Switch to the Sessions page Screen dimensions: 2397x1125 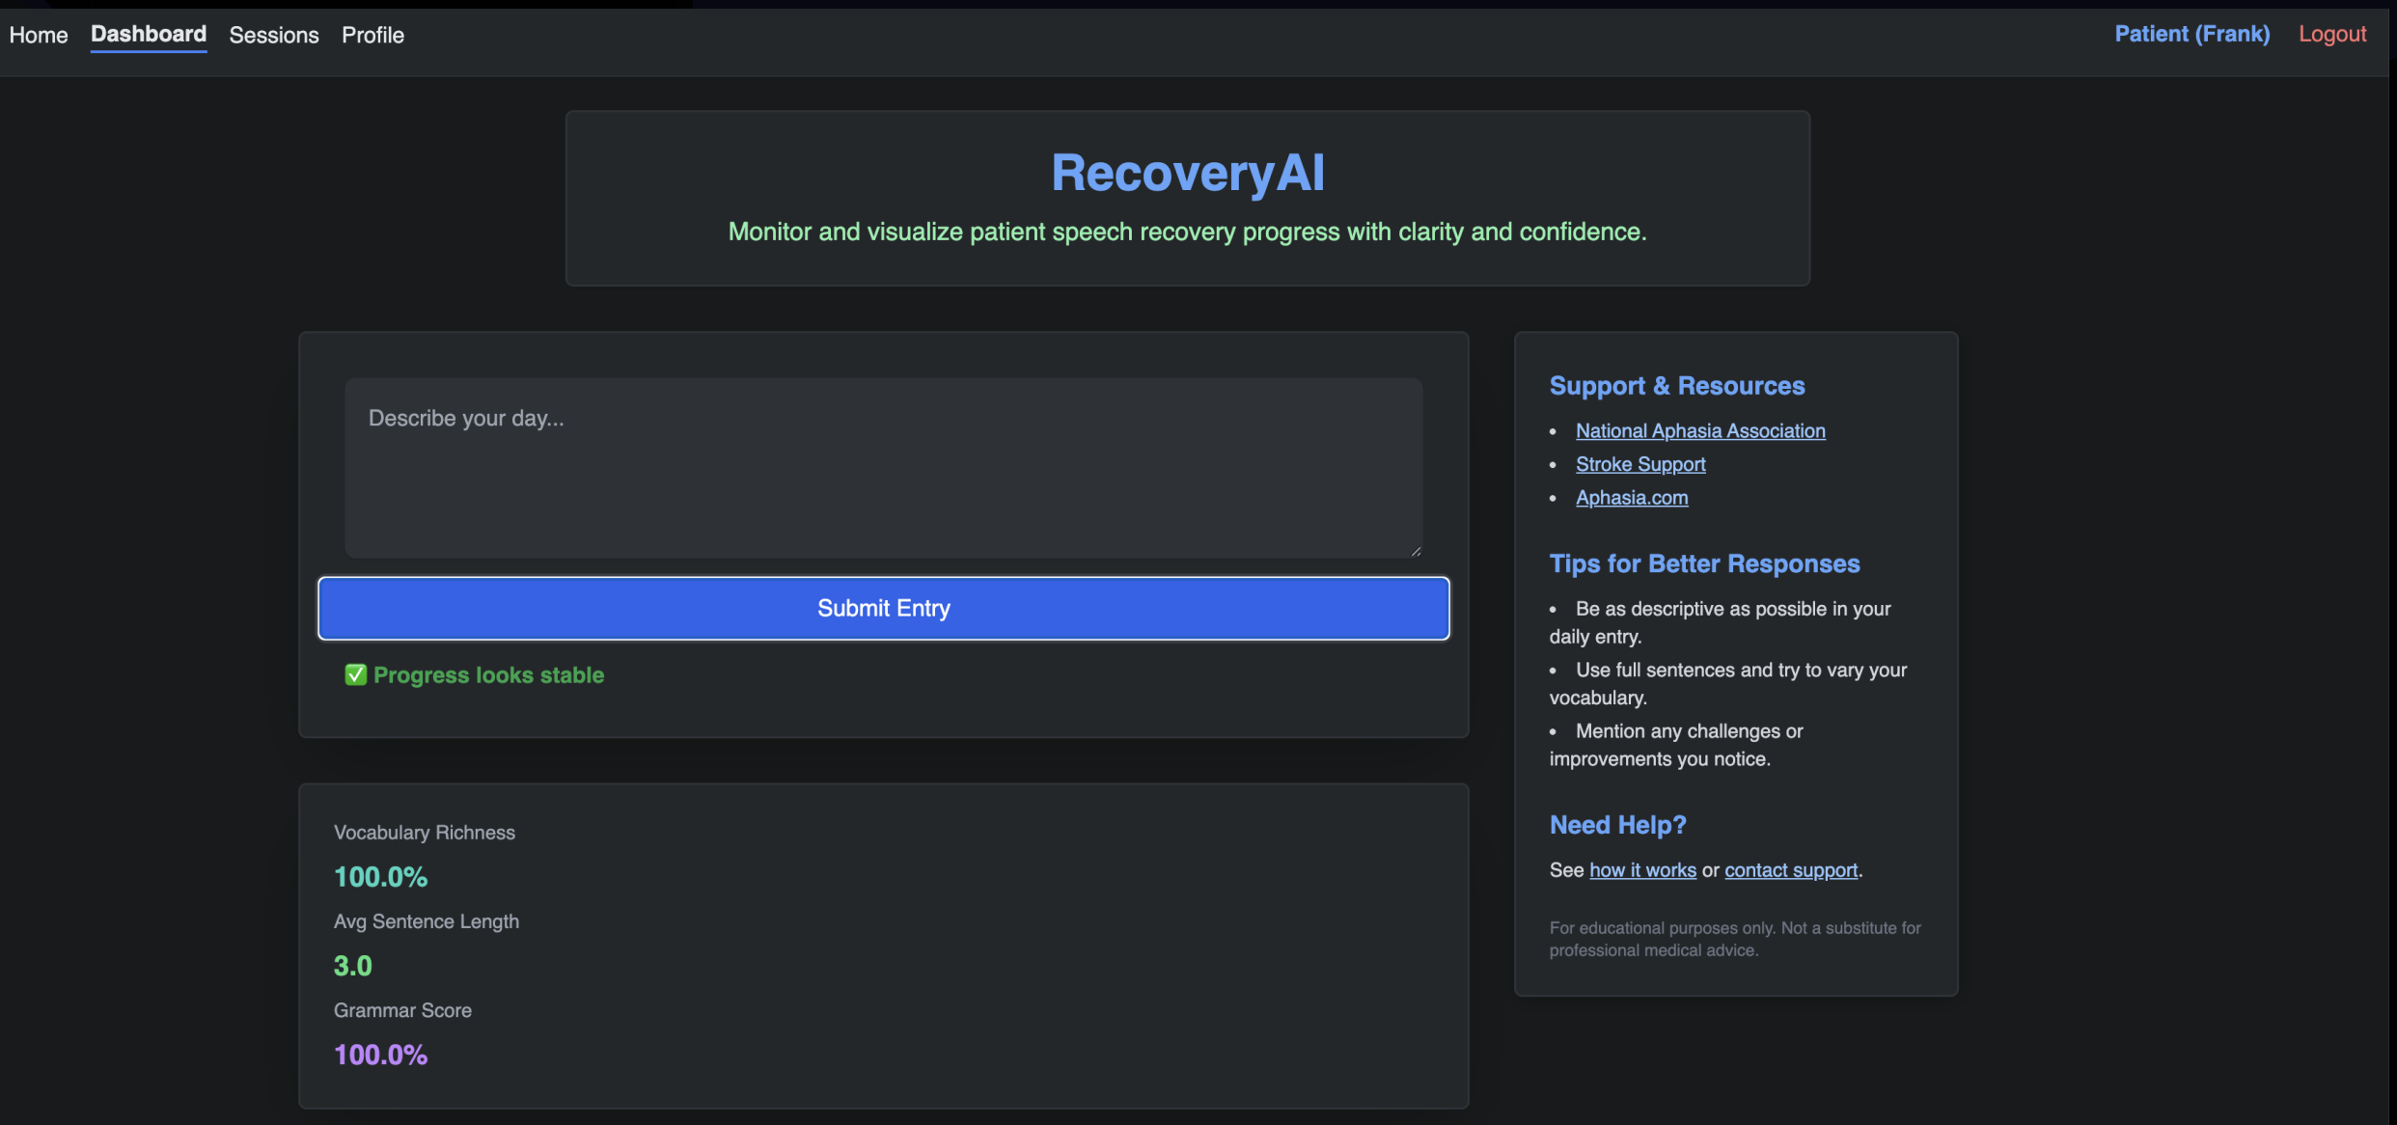click(274, 35)
